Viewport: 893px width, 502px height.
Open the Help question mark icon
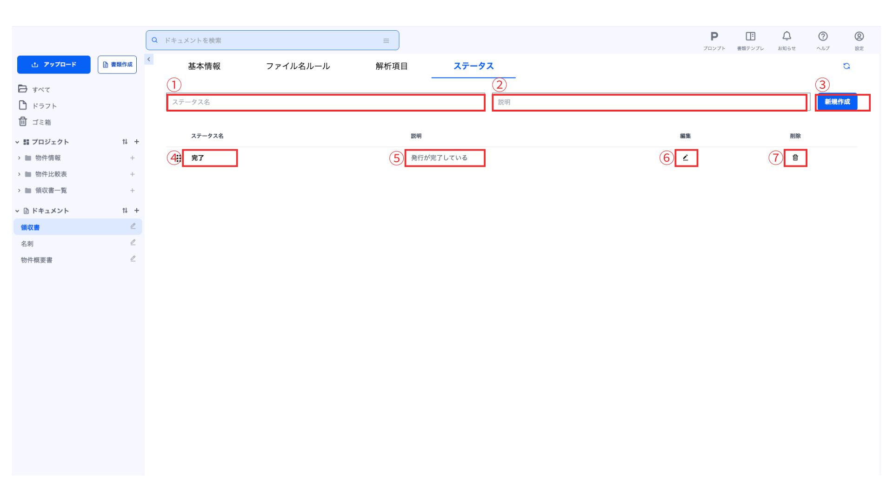(x=823, y=37)
